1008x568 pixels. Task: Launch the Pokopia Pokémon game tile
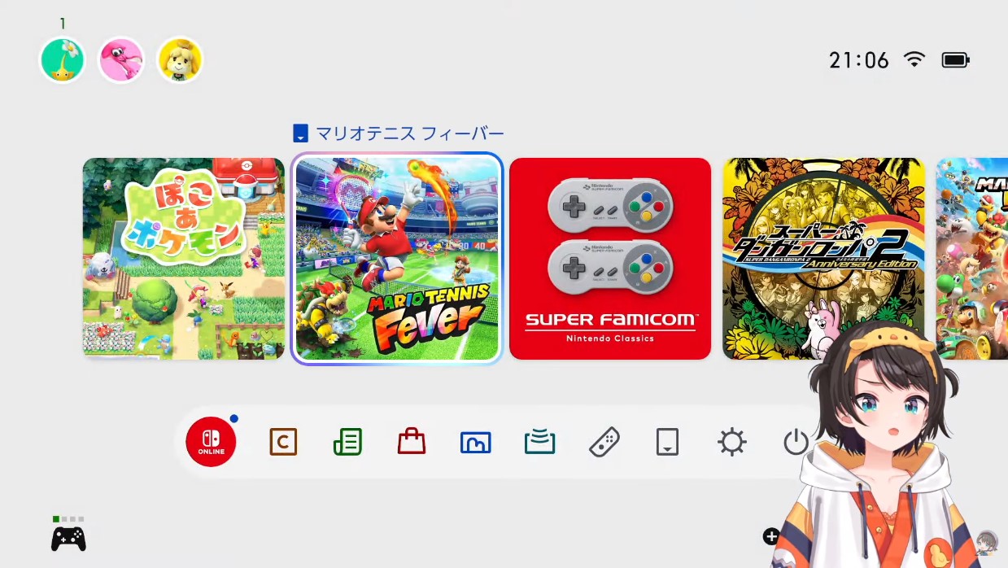(184, 259)
